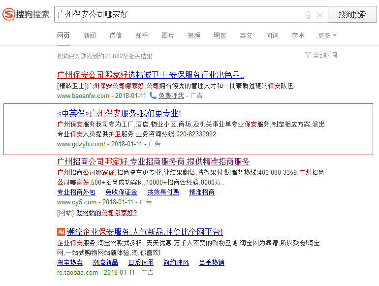Click the Sogou logo icon

[9, 15]
